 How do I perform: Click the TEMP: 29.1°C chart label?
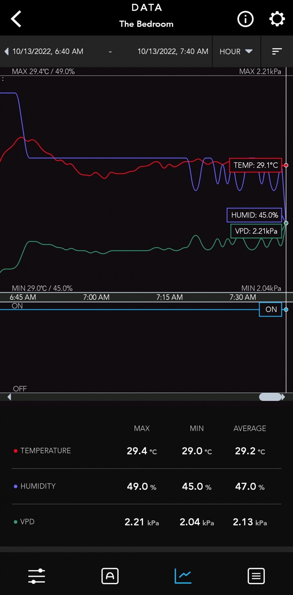256,165
